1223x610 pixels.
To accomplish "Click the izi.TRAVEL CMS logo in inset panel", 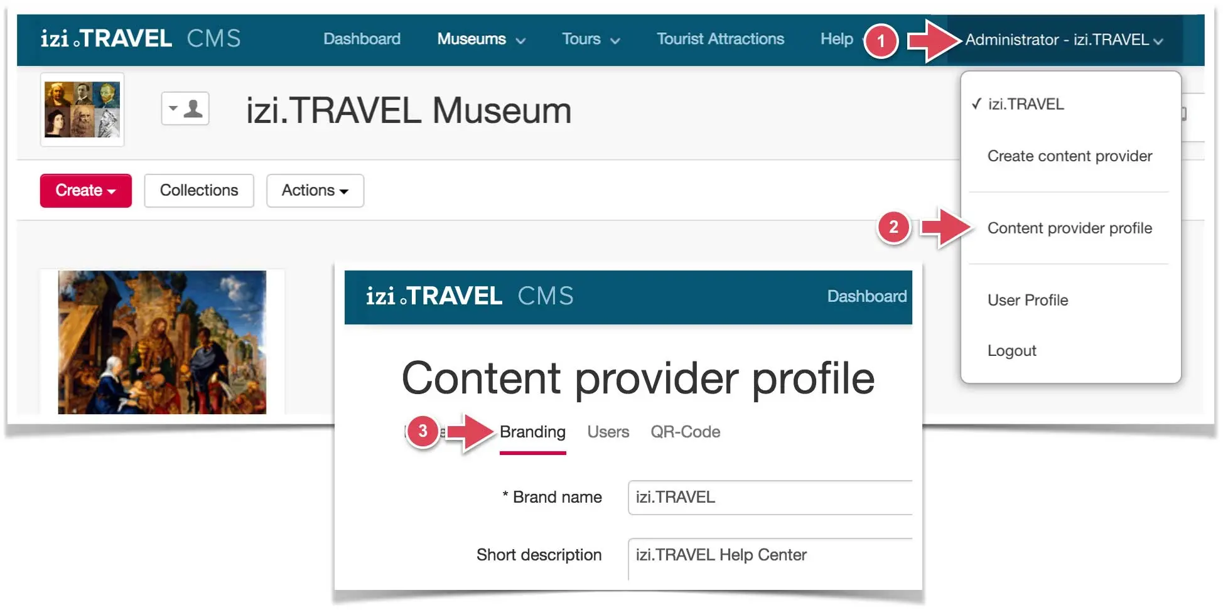I will 470,296.
